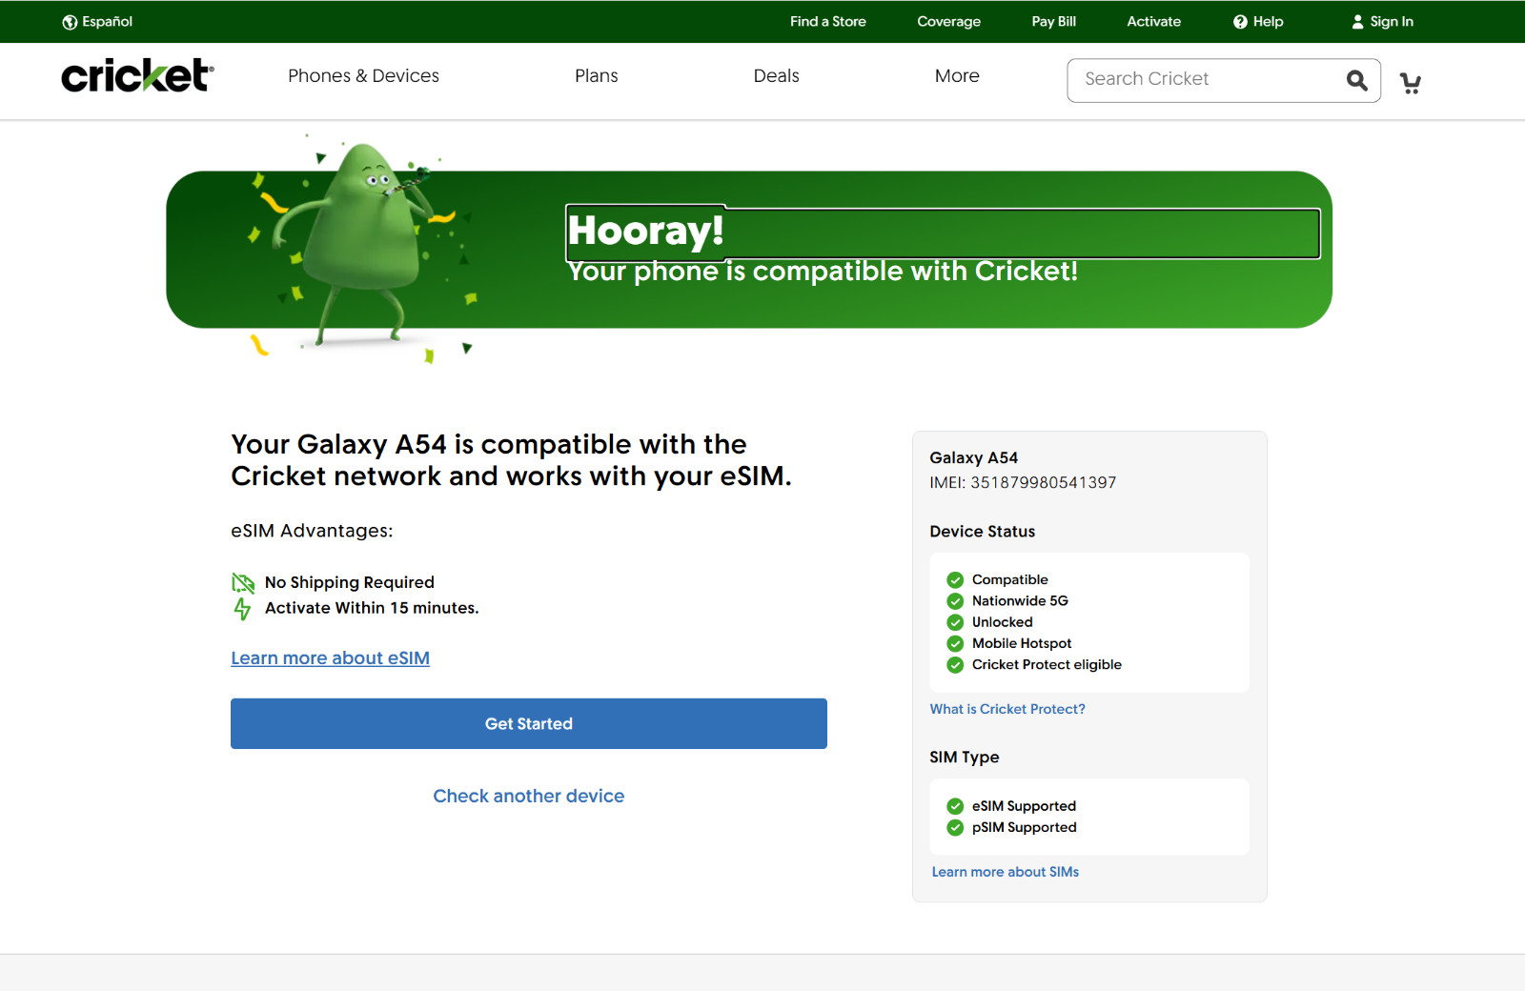Click the 'Cricket Protect eligible' text
This screenshot has width=1525, height=991.
1047,665
